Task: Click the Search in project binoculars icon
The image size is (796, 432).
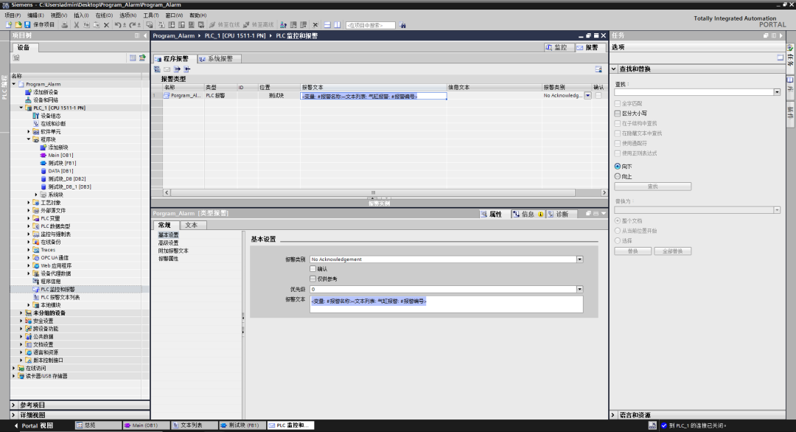Action: click(402, 25)
